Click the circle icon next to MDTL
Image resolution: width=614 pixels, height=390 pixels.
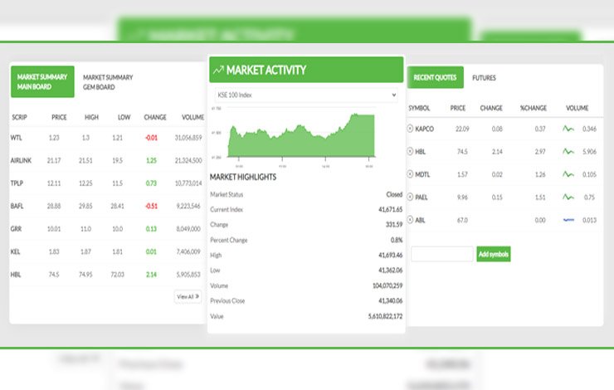pyautogui.click(x=410, y=174)
